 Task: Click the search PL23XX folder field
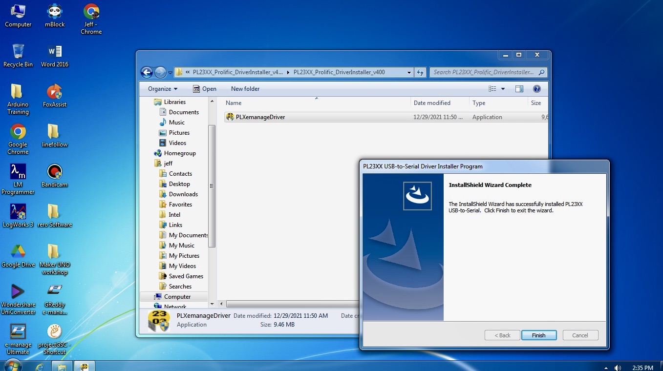pos(488,72)
